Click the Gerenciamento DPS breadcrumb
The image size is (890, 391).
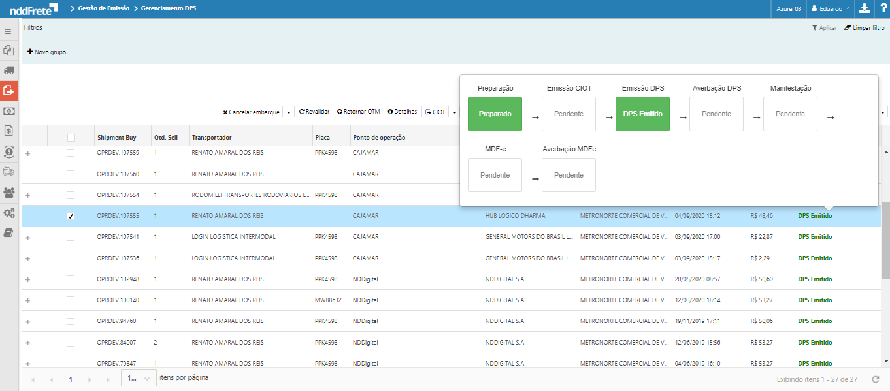[x=168, y=8]
